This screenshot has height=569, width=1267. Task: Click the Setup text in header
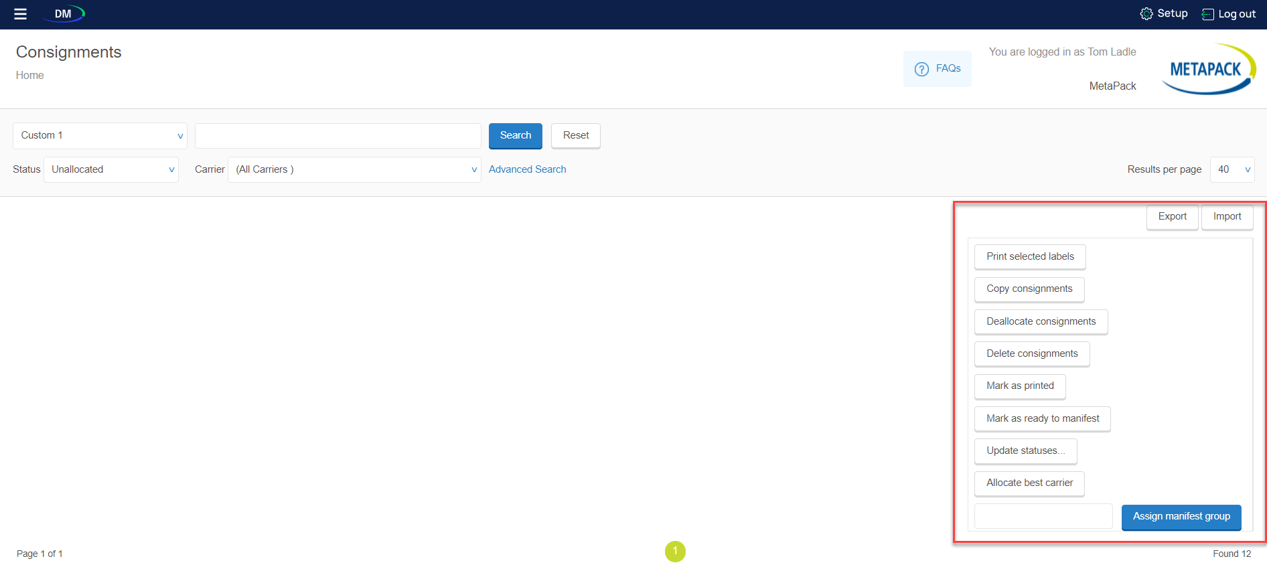[x=1173, y=13]
